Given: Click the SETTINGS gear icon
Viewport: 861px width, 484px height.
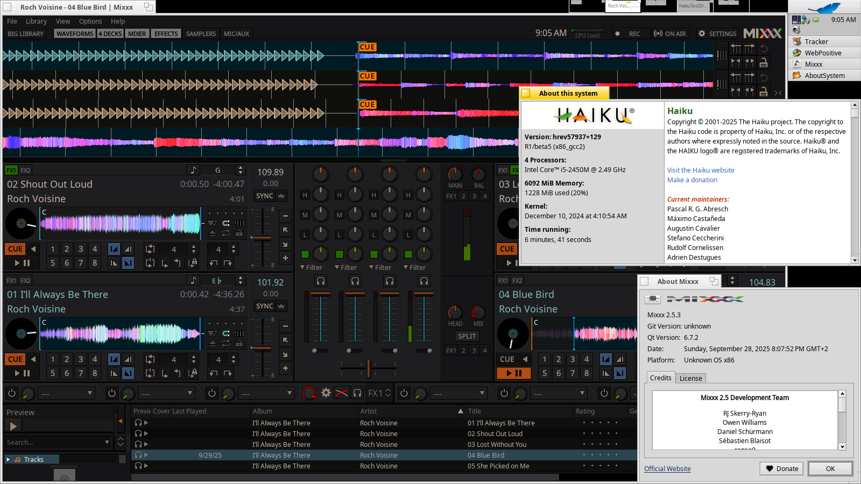Looking at the screenshot, I should [702, 33].
